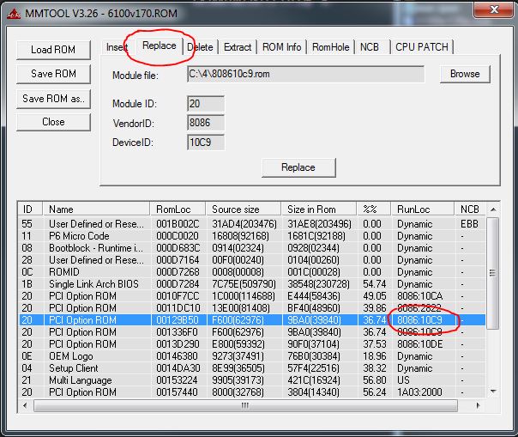Click the Load ROM button
518x437 pixels.
click(53, 50)
